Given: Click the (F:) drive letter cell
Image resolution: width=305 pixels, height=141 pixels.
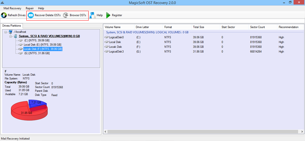Looking at the screenshot, I should pyautogui.click(x=138, y=47).
